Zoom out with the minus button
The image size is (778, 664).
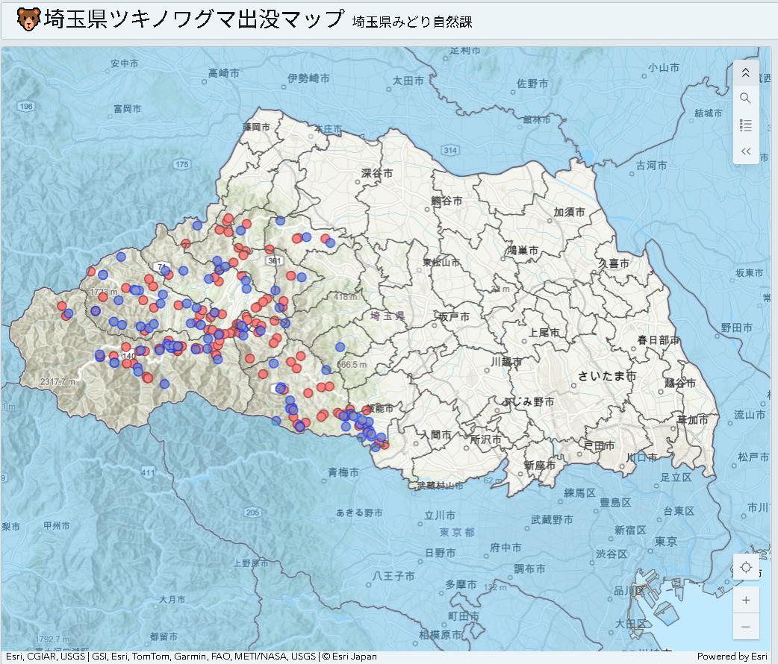pyautogui.click(x=746, y=627)
